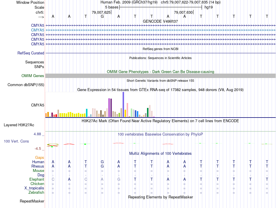Click Publications: Sequences in Scientific Articles title
Screen dimensions: 276x208
tap(160, 58)
